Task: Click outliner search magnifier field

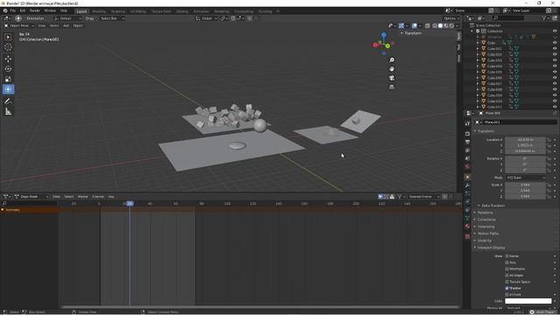Action: (508, 17)
